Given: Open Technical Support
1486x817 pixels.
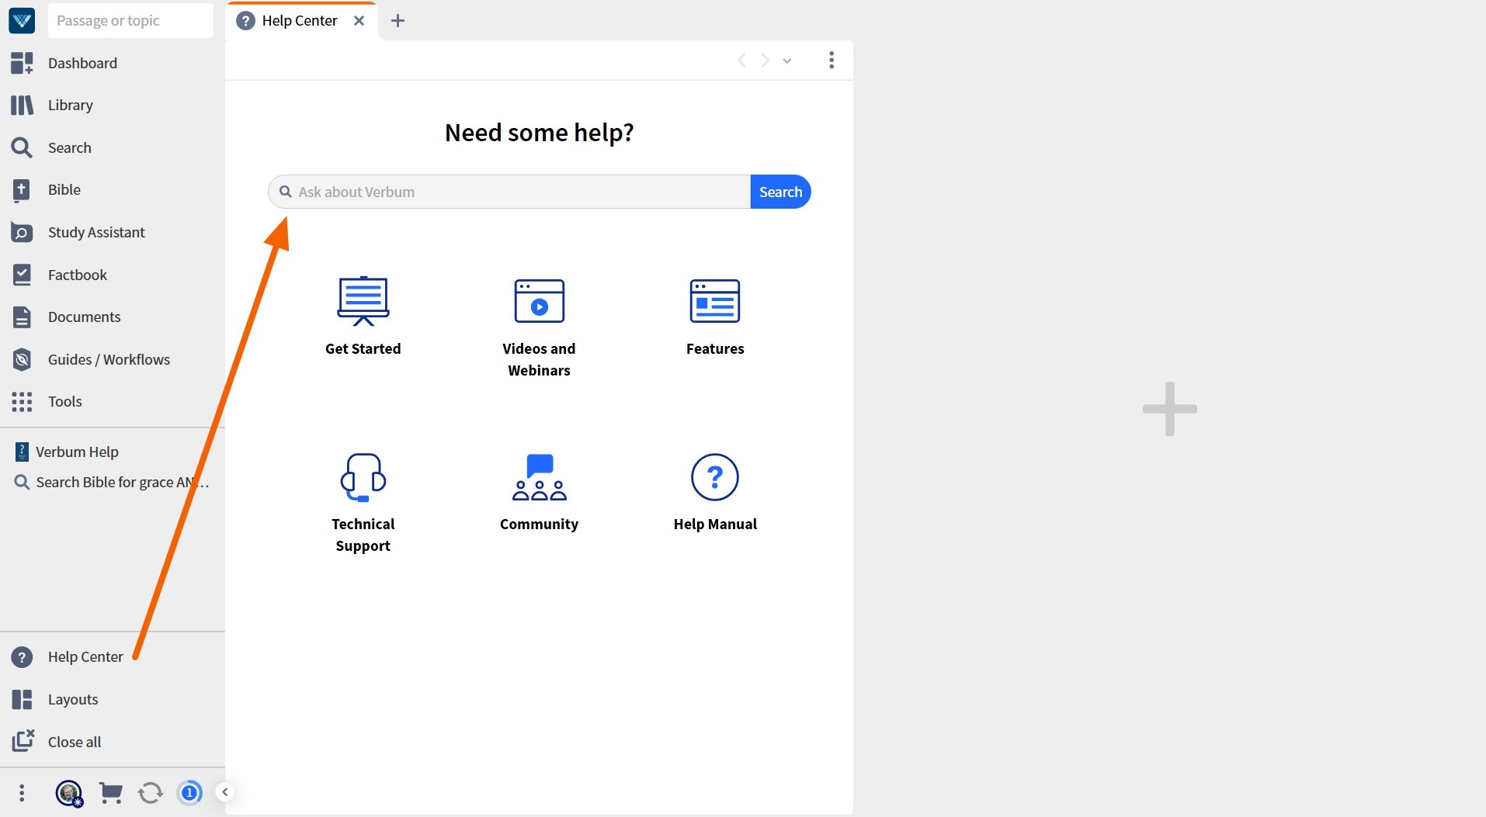Looking at the screenshot, I should (363, 502).
